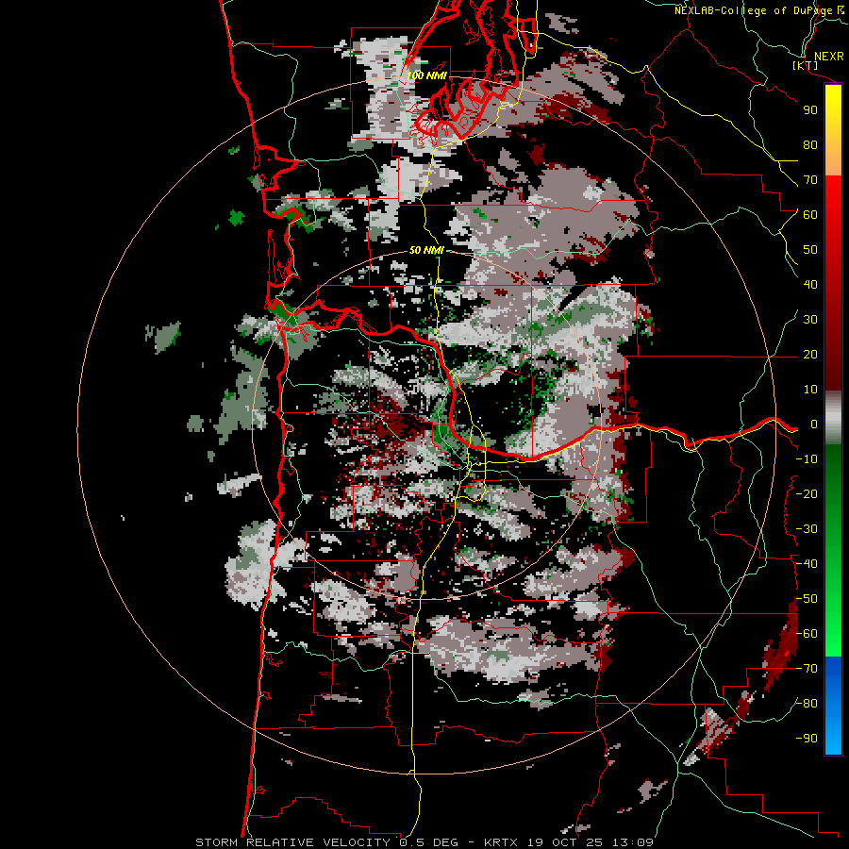The width and height of the screenshot is (849, 849).
Task: Click the [KT] units label above color bar
Action: point(805,65)
